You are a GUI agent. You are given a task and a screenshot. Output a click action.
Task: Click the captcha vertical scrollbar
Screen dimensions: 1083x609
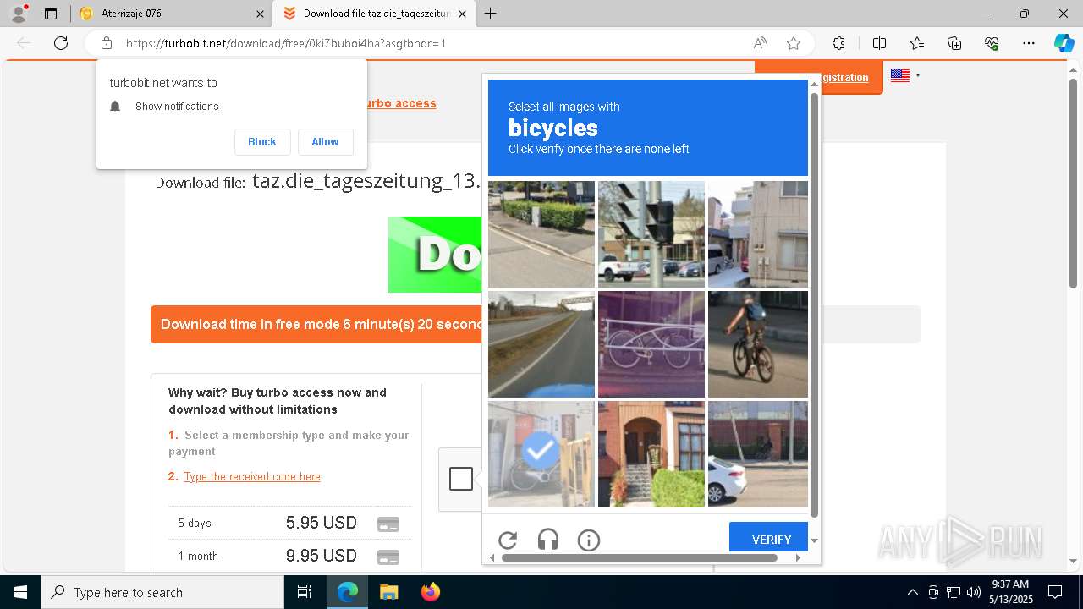coord(814,304)
